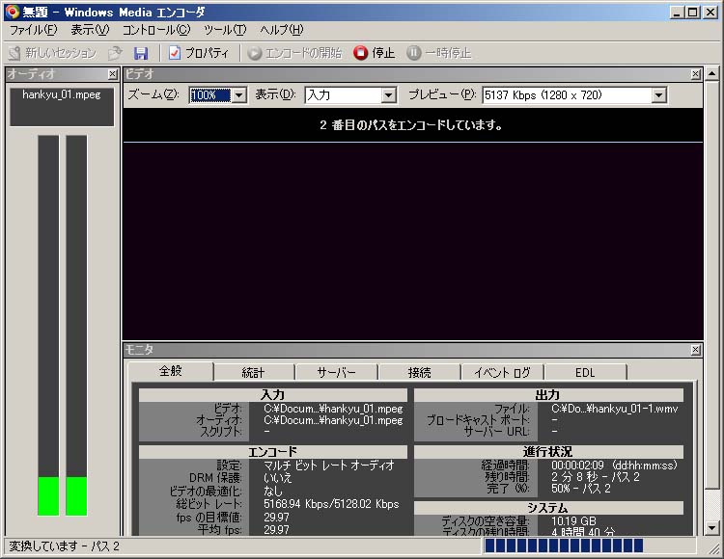Click the remaining time 2 分 8 秒 value
The width and height of the screenshot is (724, 559).
pos(596,477)
